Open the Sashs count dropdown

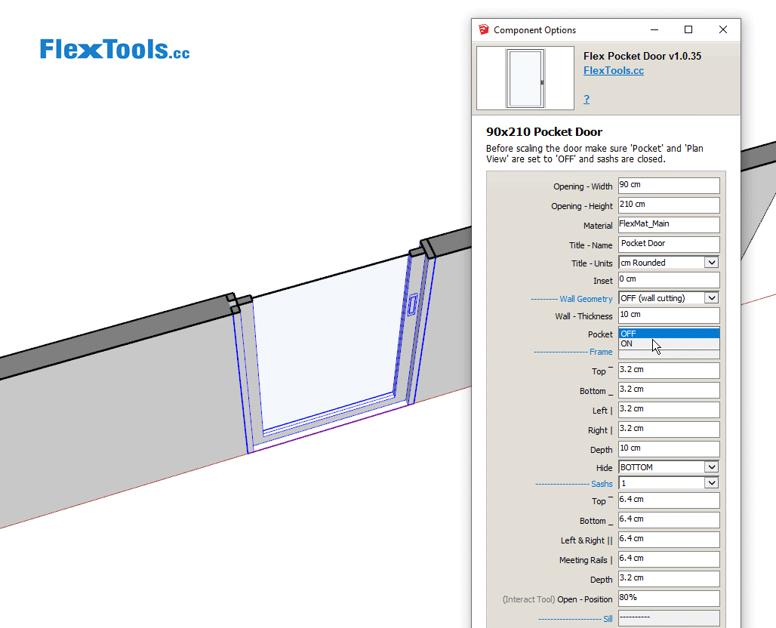[x=669, y=483]
